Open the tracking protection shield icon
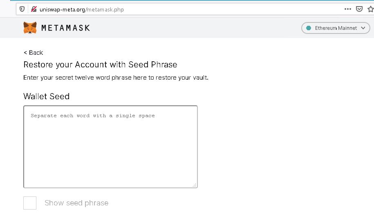374x214 pixels. [22, 9]
